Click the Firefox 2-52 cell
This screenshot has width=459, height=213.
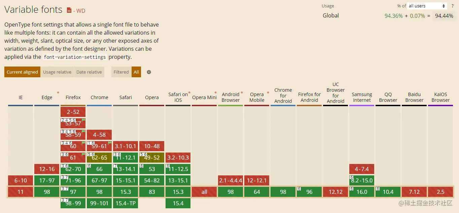[x=73, y=112]
